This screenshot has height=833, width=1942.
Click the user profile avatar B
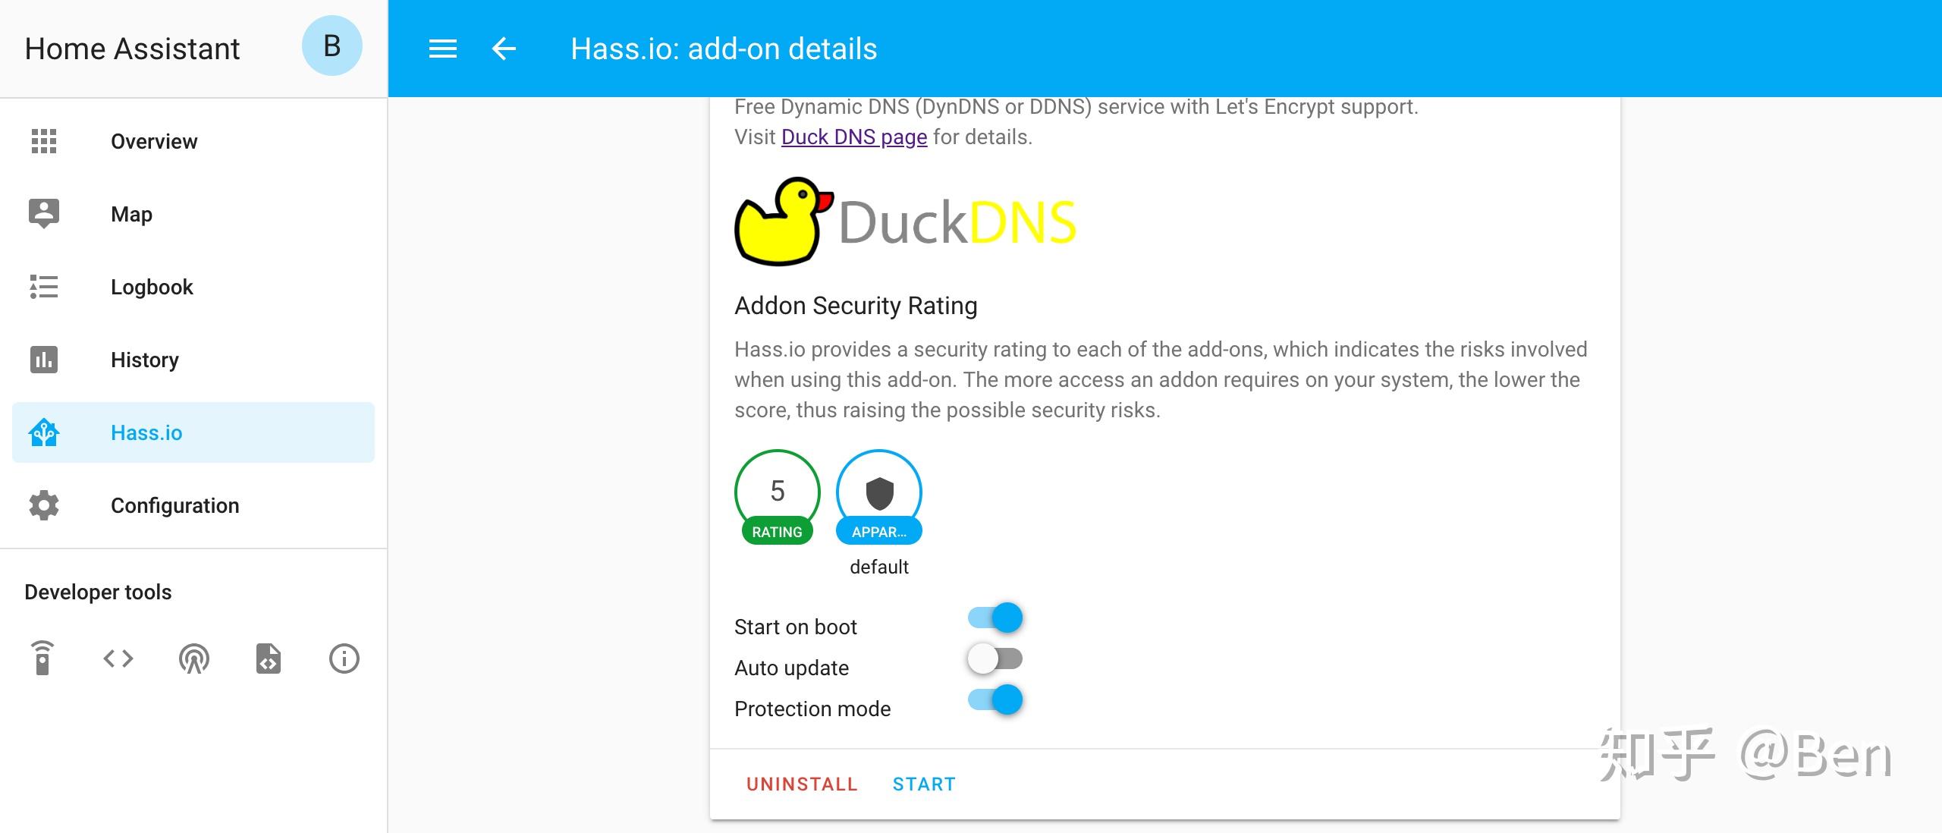pos(332,46)
